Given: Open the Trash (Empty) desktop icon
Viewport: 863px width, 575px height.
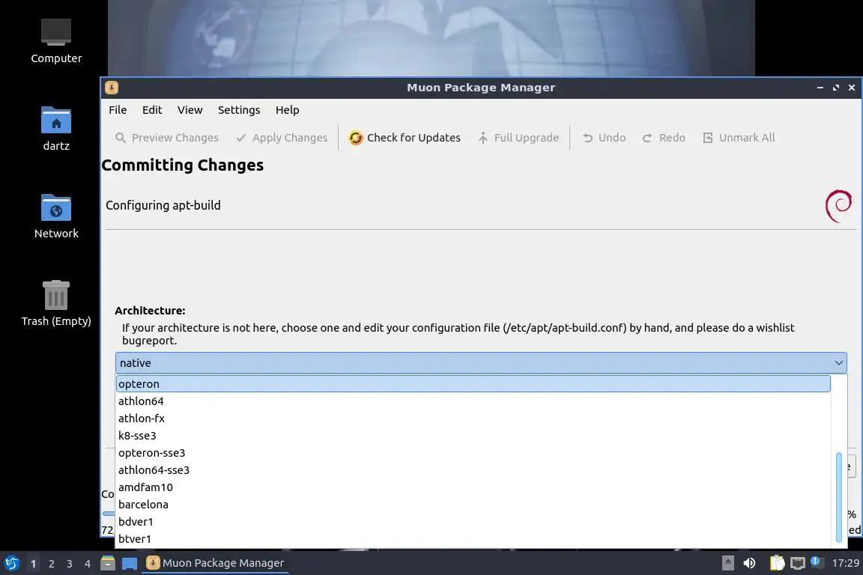Looking at the screenshot, I should point(56,304).
